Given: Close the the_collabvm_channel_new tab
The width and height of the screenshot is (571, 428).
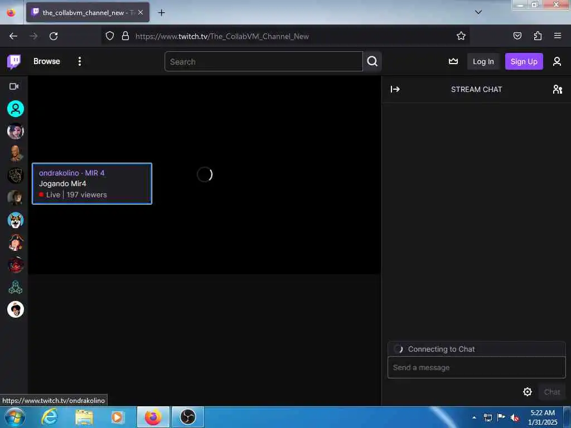Looking at the screenshot, I should coord(140,12).
